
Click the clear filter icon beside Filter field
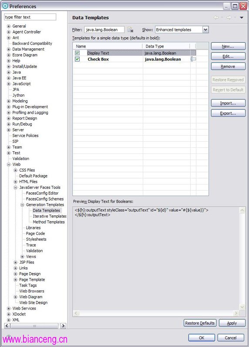coord(130,30)
